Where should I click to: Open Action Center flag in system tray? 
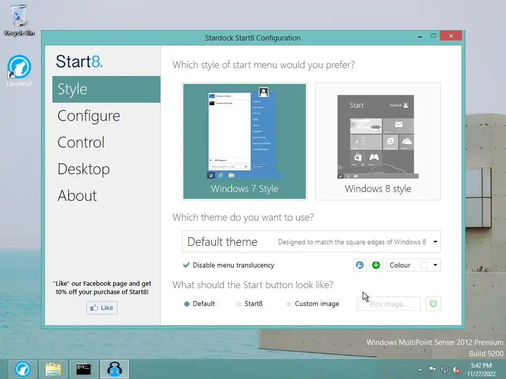pyautogui.click(x=432, y=369)
